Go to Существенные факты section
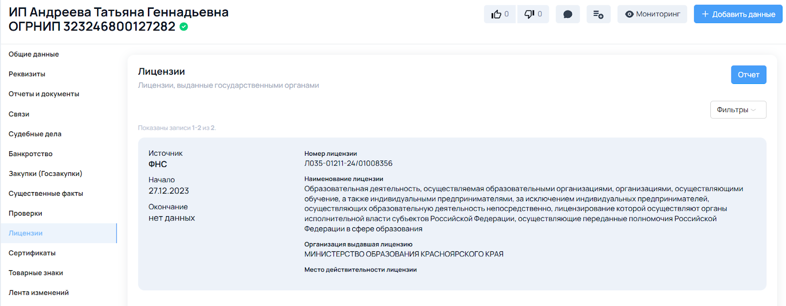 click(x=46, y=194)
